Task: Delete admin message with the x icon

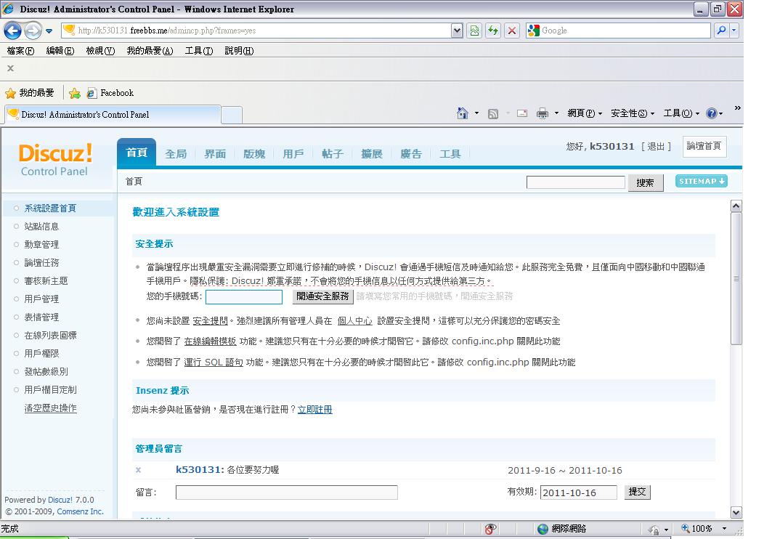Action: (x=139, y=470)
